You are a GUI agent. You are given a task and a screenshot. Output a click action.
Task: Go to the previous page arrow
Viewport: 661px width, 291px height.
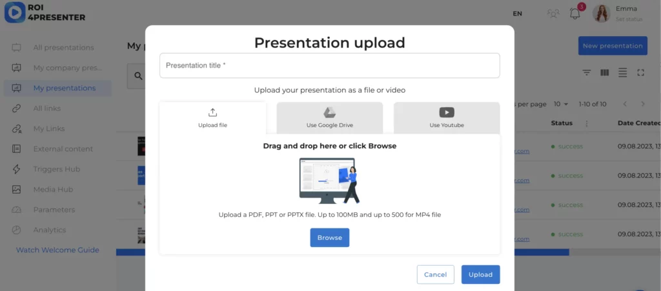[x=625, y=104]
